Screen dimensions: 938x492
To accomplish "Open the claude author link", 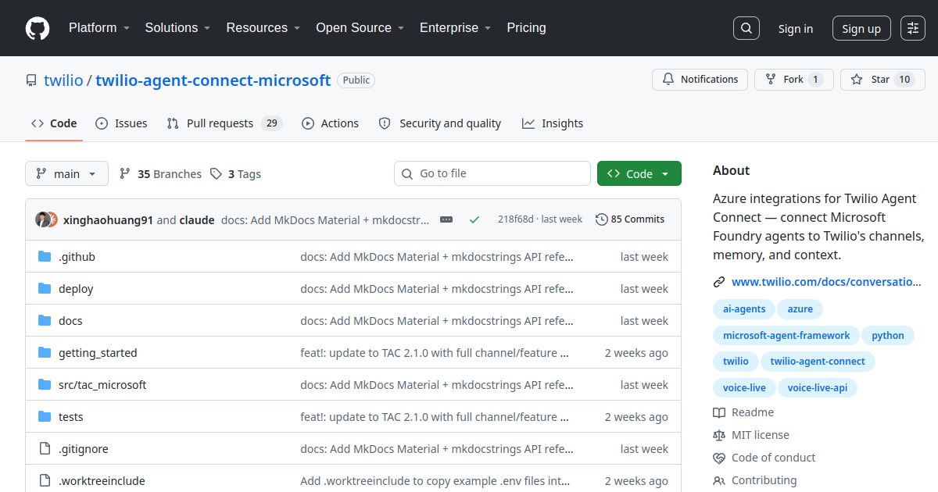I will point(197,220).
